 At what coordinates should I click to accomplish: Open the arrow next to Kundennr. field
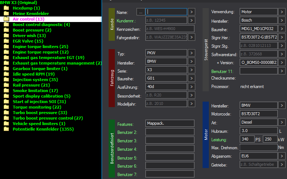(192, 20)
